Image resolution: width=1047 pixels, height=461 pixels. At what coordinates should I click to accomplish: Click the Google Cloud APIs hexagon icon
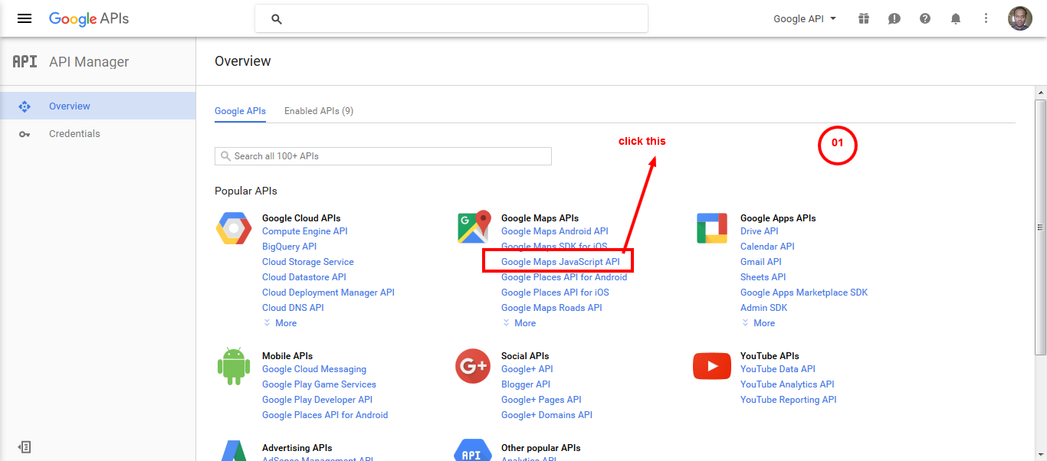[x=234, y=228]
